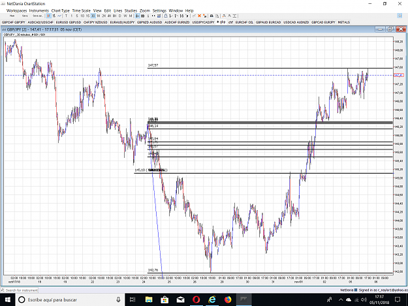Select the bar chart type icon
Screen dimensions: 408x306
tap(54, 16)
